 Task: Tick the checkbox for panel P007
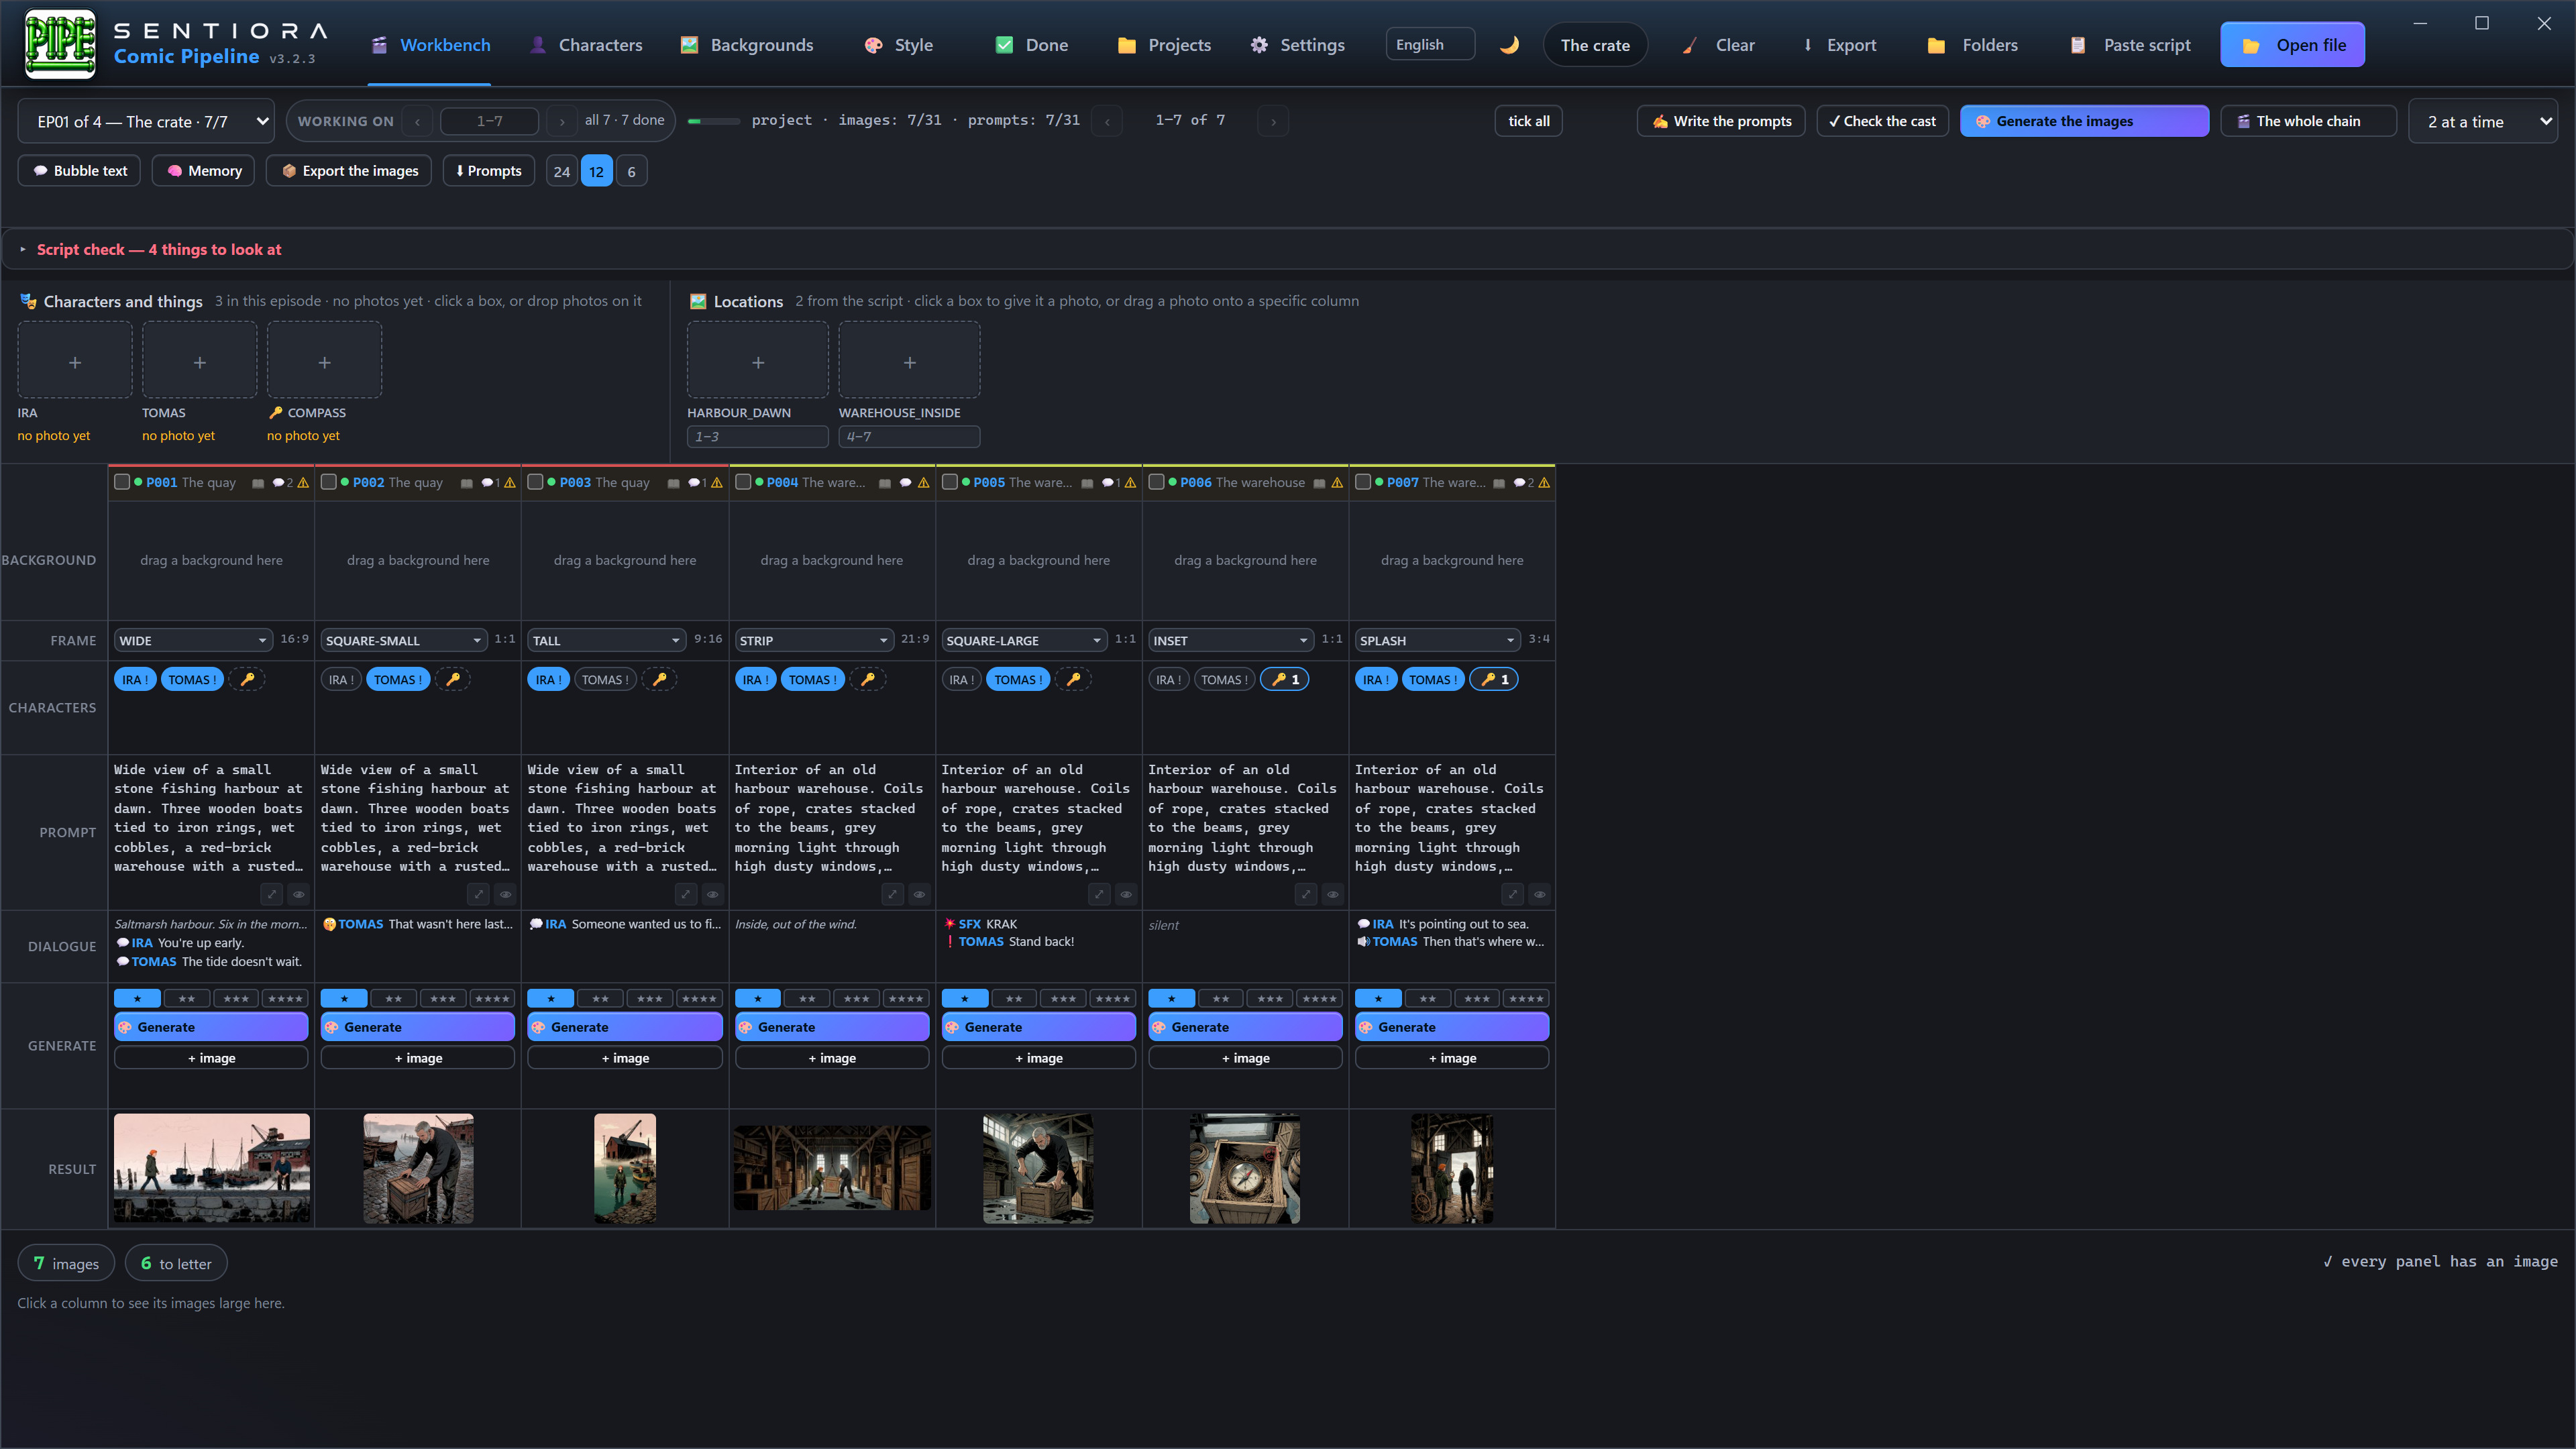[x=1363, y=482]
